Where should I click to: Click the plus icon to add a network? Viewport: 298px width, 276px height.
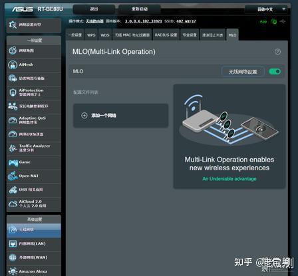point(84,115)
